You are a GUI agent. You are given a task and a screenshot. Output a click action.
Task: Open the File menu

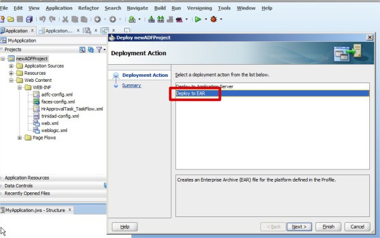pyautogui.click(x=4, y=8)
